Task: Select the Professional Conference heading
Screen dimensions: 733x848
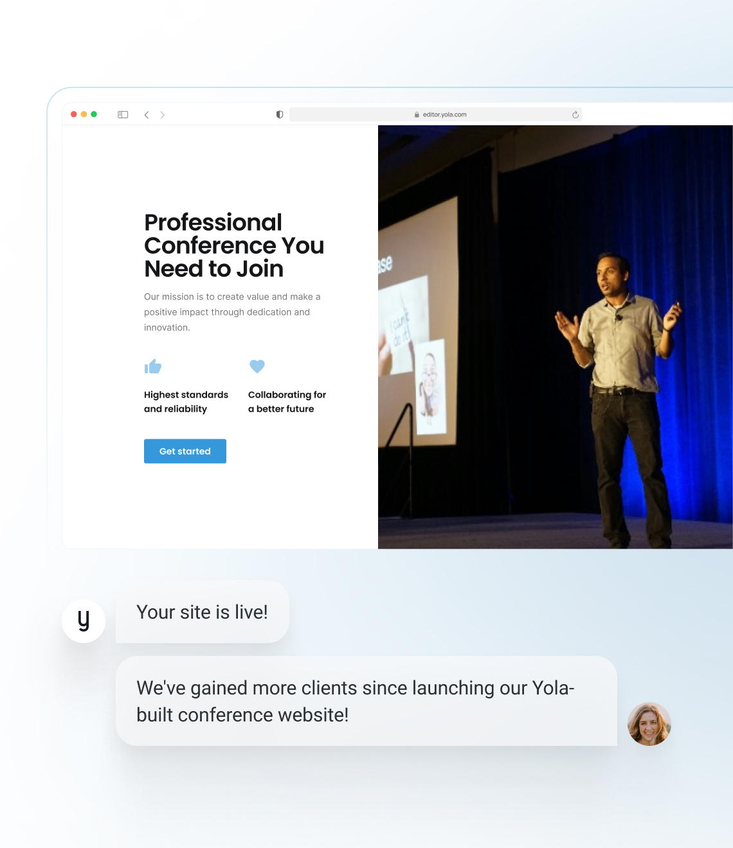Action: 234,245
